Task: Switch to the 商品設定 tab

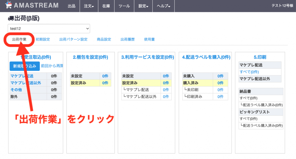Action: (x=104, y=40)
